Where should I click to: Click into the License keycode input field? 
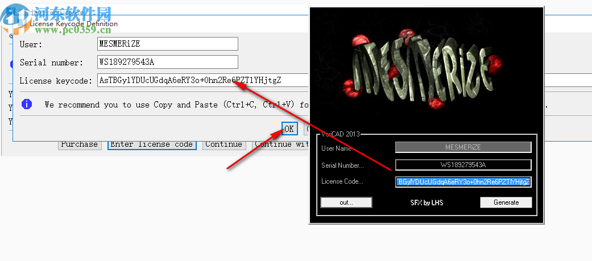tap(203, 80)
